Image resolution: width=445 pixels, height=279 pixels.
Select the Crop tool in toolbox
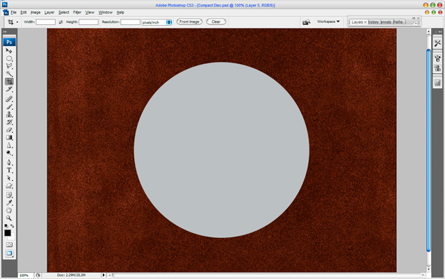pos(9,82)
